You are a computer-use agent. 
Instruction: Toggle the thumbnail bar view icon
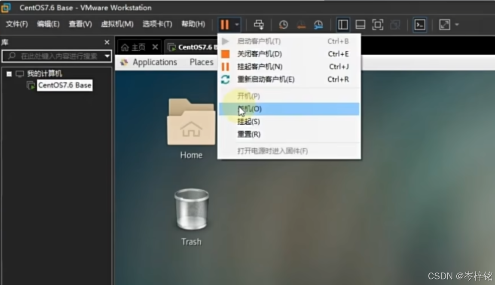coord(360,25)
